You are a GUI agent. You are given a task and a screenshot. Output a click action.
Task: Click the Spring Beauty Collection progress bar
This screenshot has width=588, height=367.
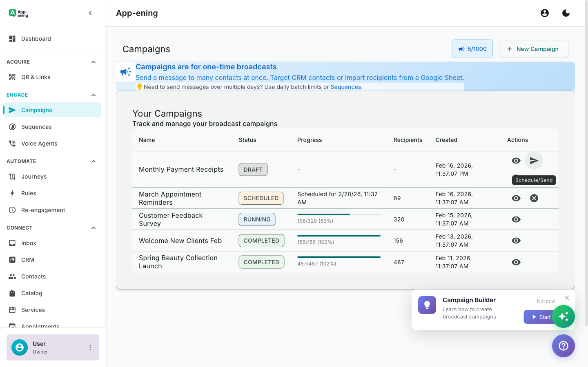coord(339,257)
